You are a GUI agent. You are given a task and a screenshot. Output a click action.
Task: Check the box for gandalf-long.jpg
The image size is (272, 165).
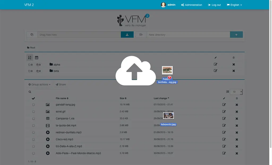pyautogui.click(x=33, y=105)
